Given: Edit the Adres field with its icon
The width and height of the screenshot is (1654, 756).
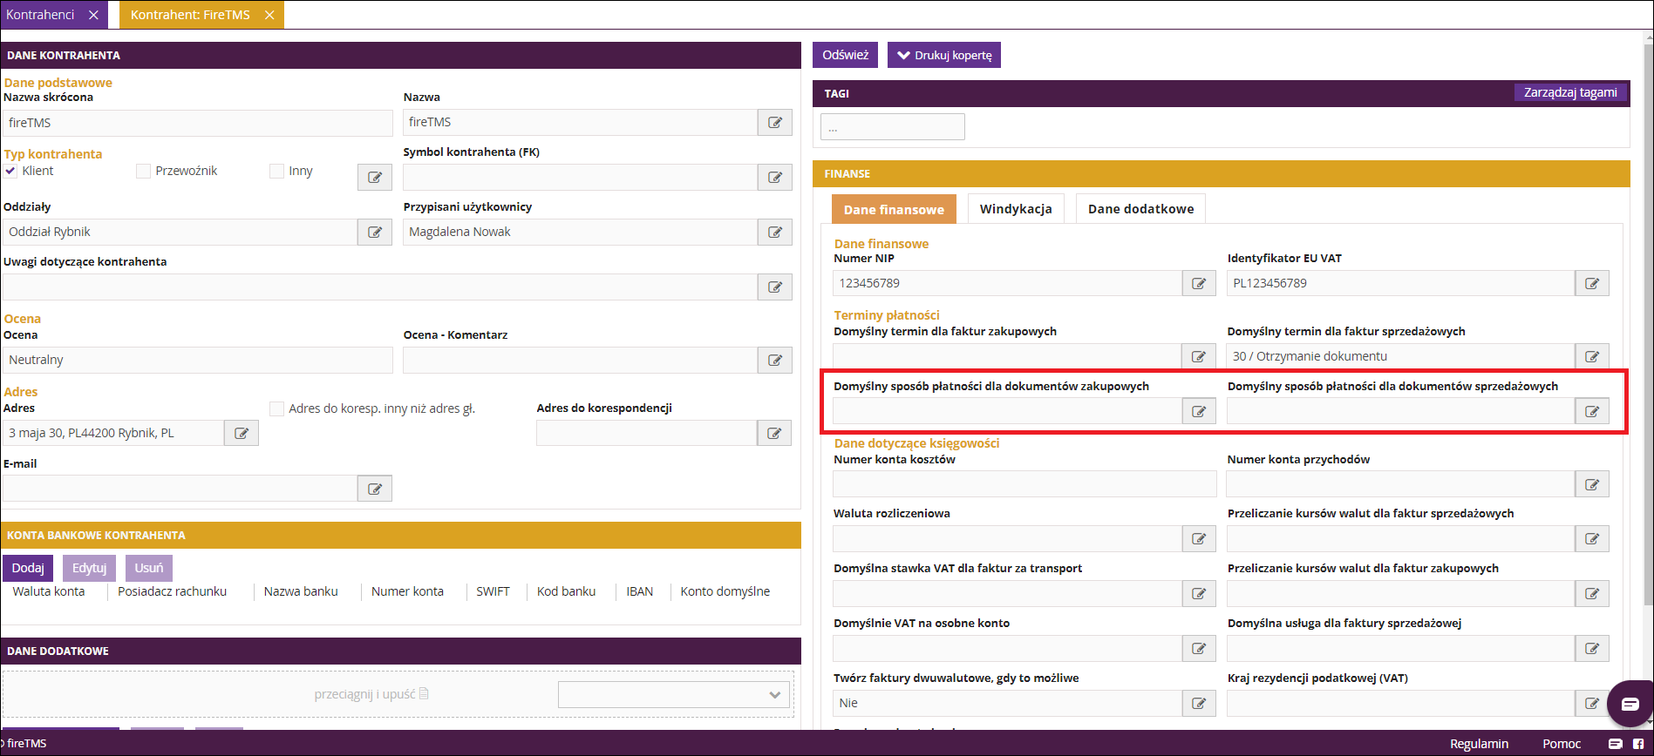Looking at the screenshot, I should [x=242, y=433].
